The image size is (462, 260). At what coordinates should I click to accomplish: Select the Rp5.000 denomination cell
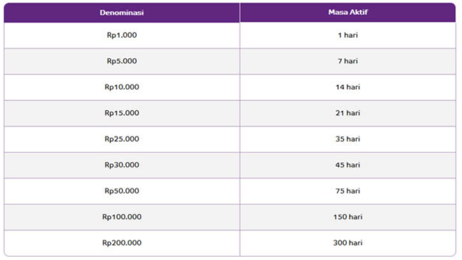coord(122,61)
